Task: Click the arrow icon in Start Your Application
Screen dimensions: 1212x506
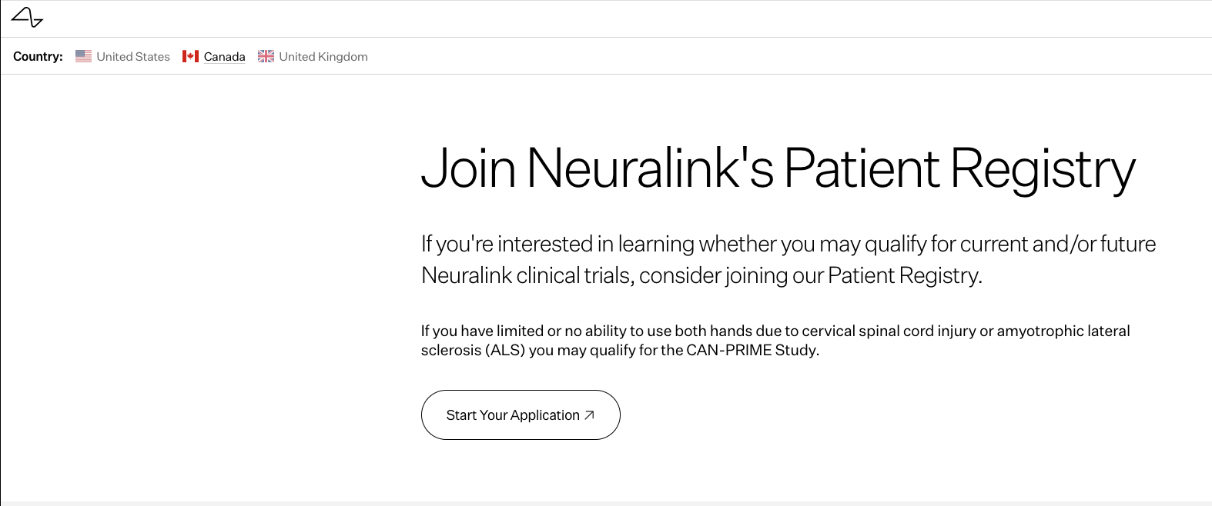Action: click(590, 415)
